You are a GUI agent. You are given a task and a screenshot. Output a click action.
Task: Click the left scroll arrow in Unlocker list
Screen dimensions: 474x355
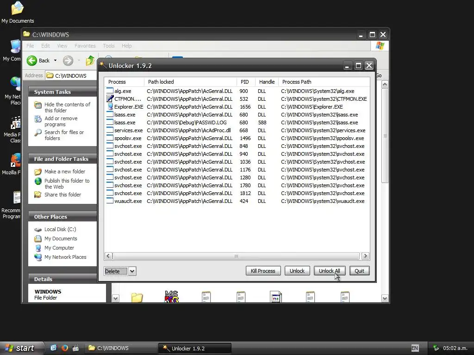pos(108,256)
